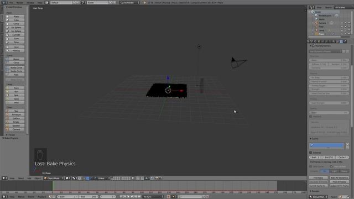The image size is (354, 199).
Task: Click Current Cache to Bake button
Action: pyautogui.click(x=319, y=186)
